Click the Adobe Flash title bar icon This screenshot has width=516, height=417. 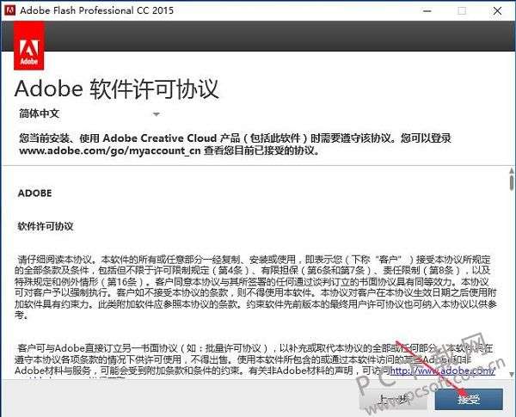click(9, 10)
